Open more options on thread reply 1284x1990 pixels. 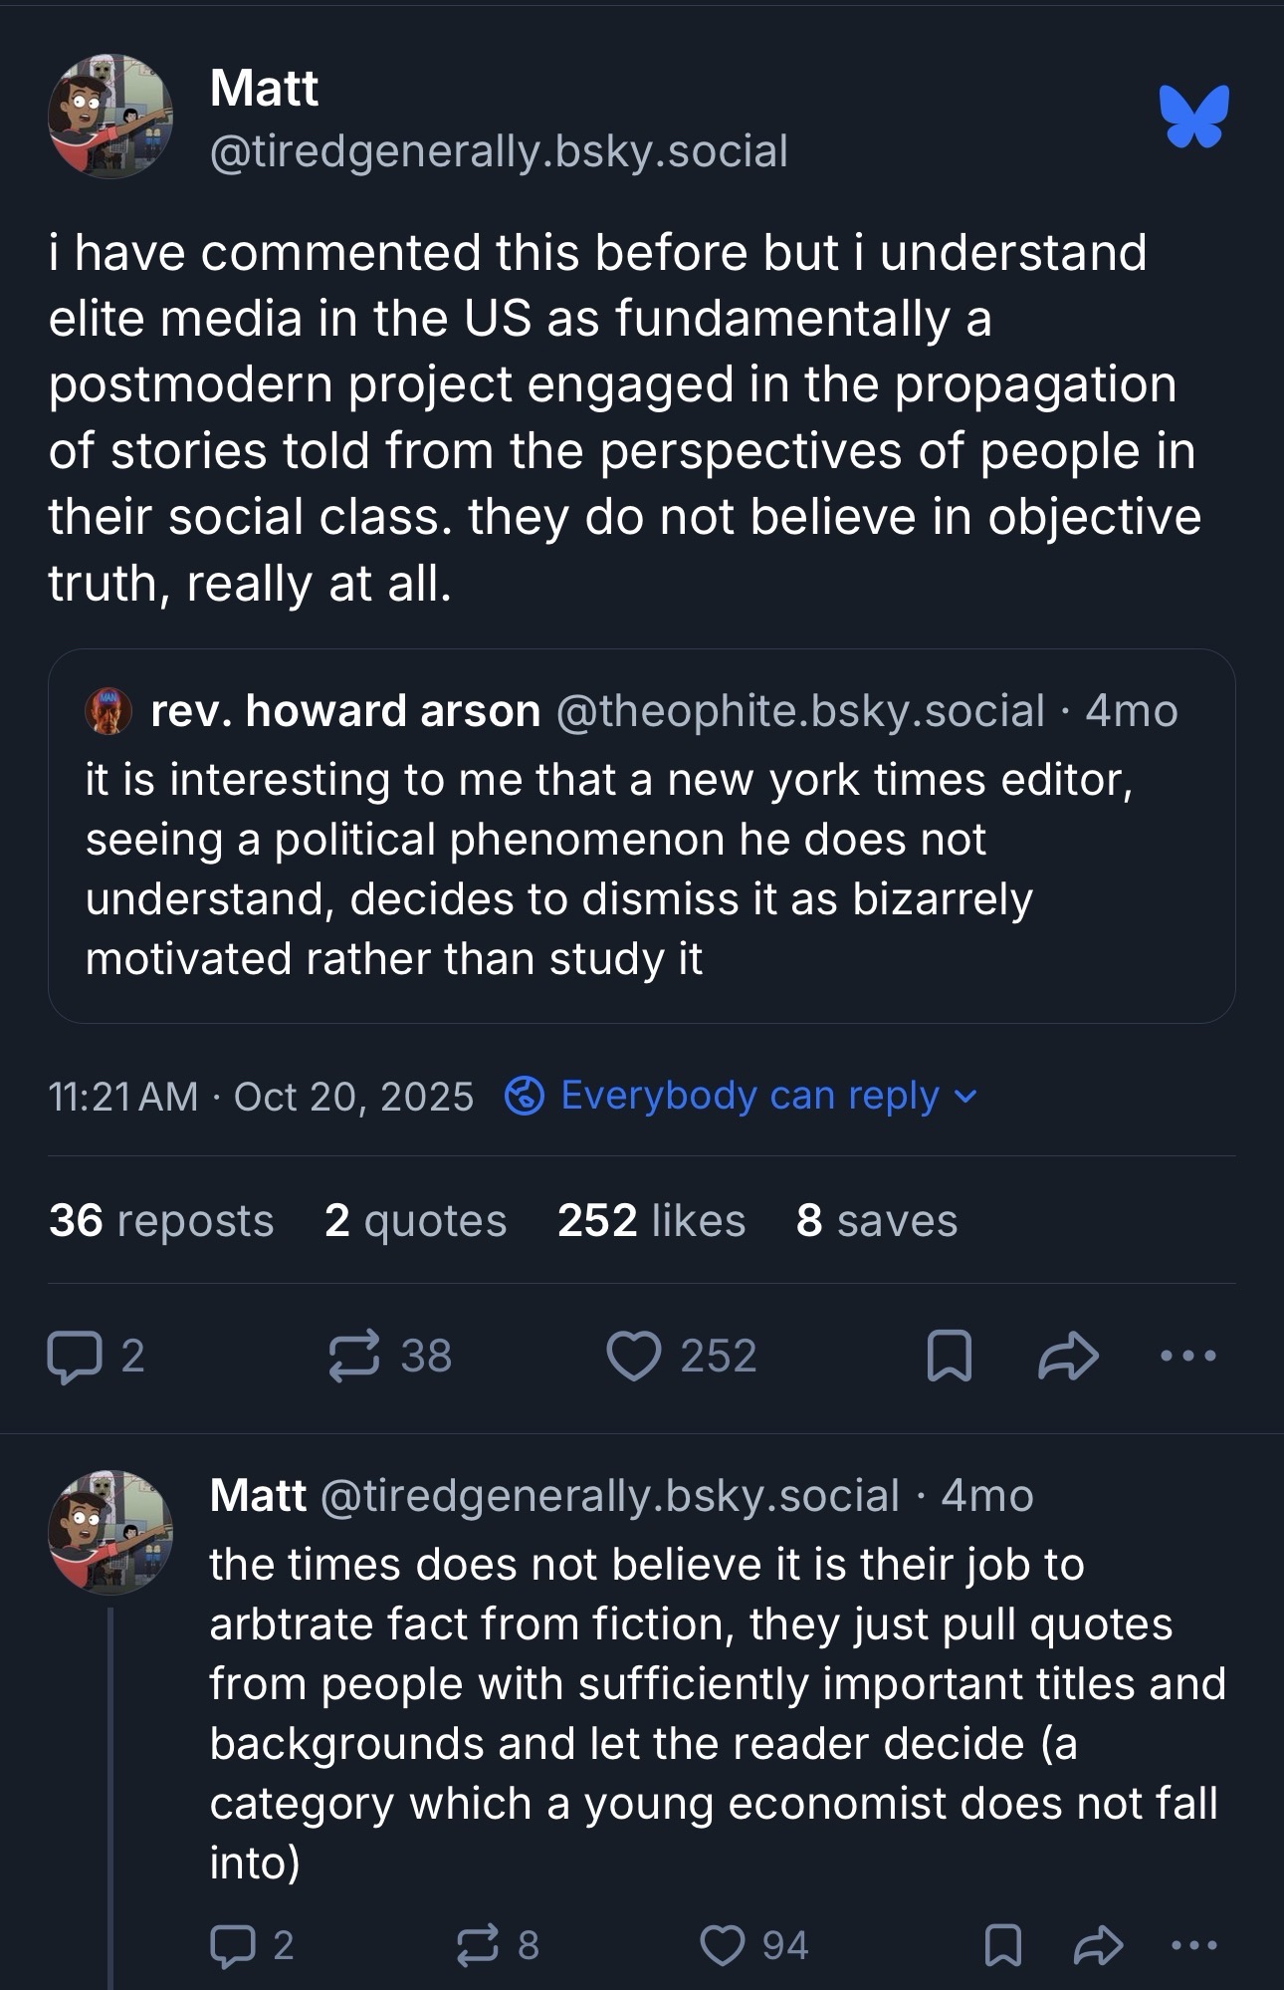point(1193,1945)
